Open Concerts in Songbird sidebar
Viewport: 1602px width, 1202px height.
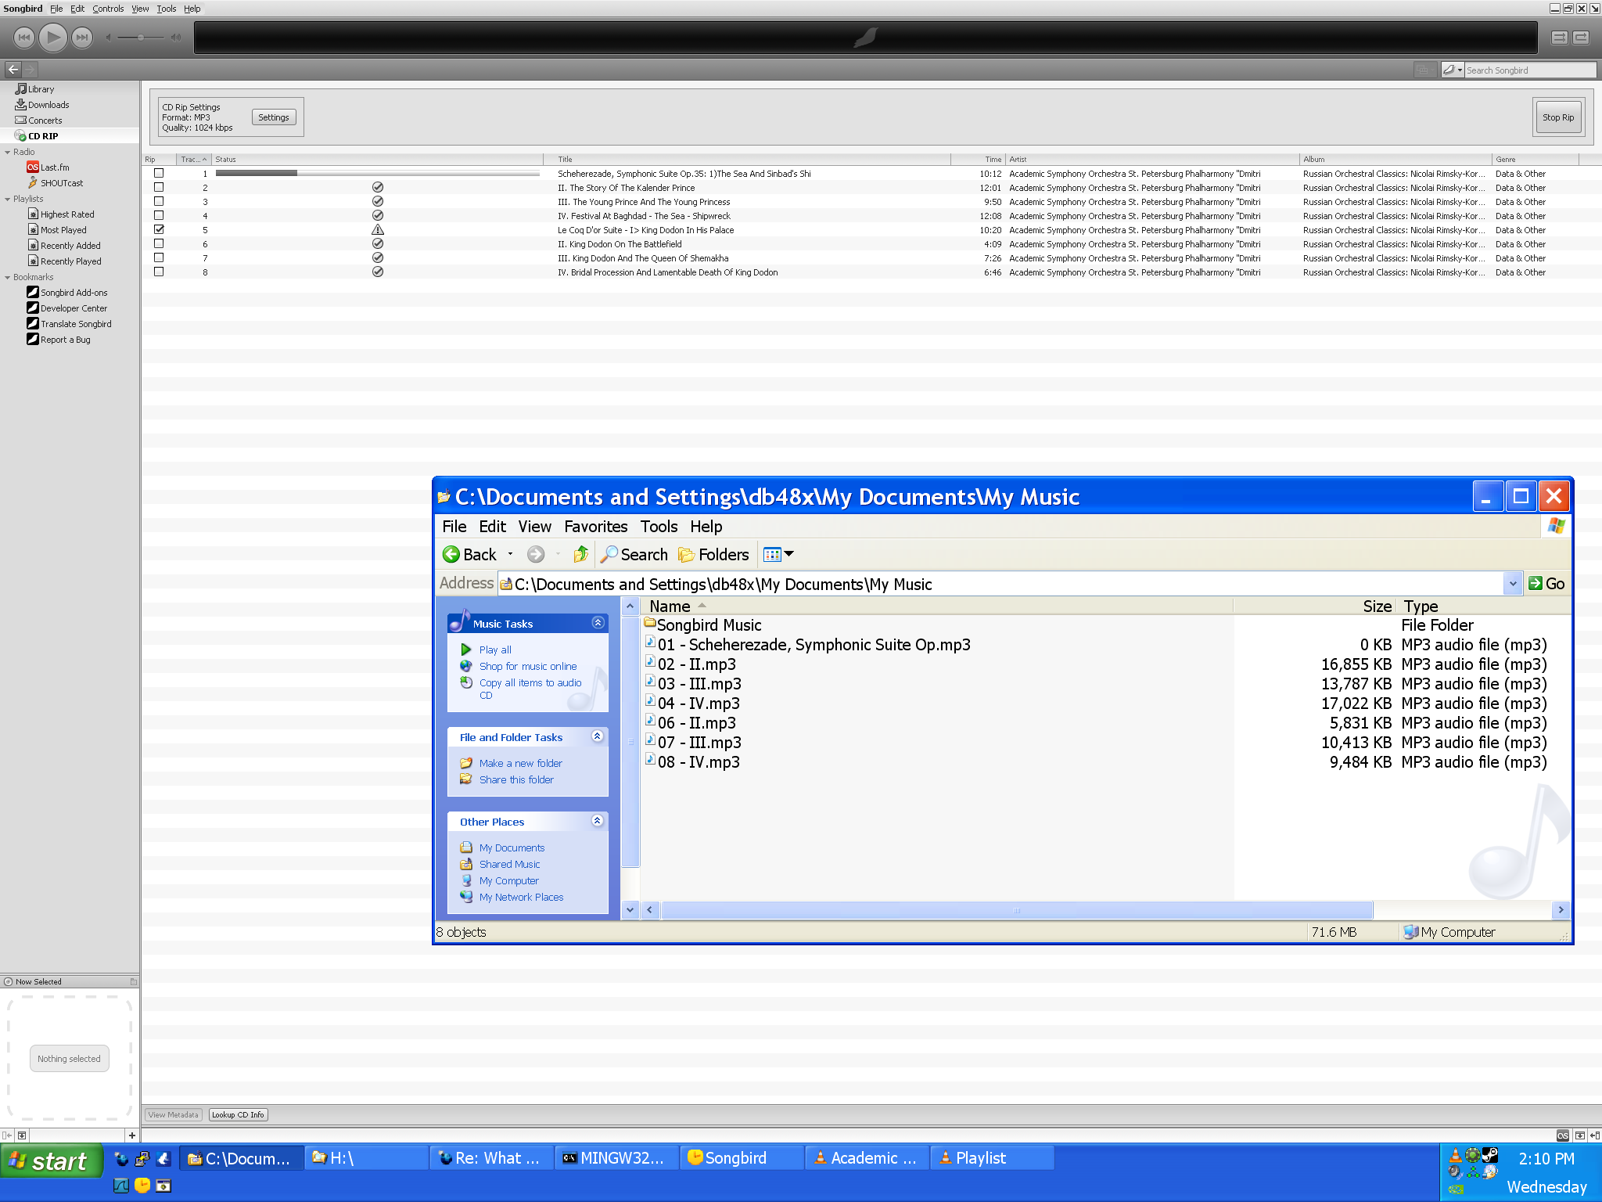coord(45,121)
